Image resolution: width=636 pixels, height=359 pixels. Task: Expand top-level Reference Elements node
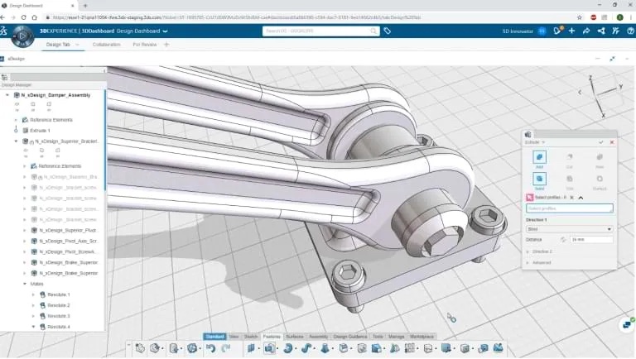click(x=16, y=120)
